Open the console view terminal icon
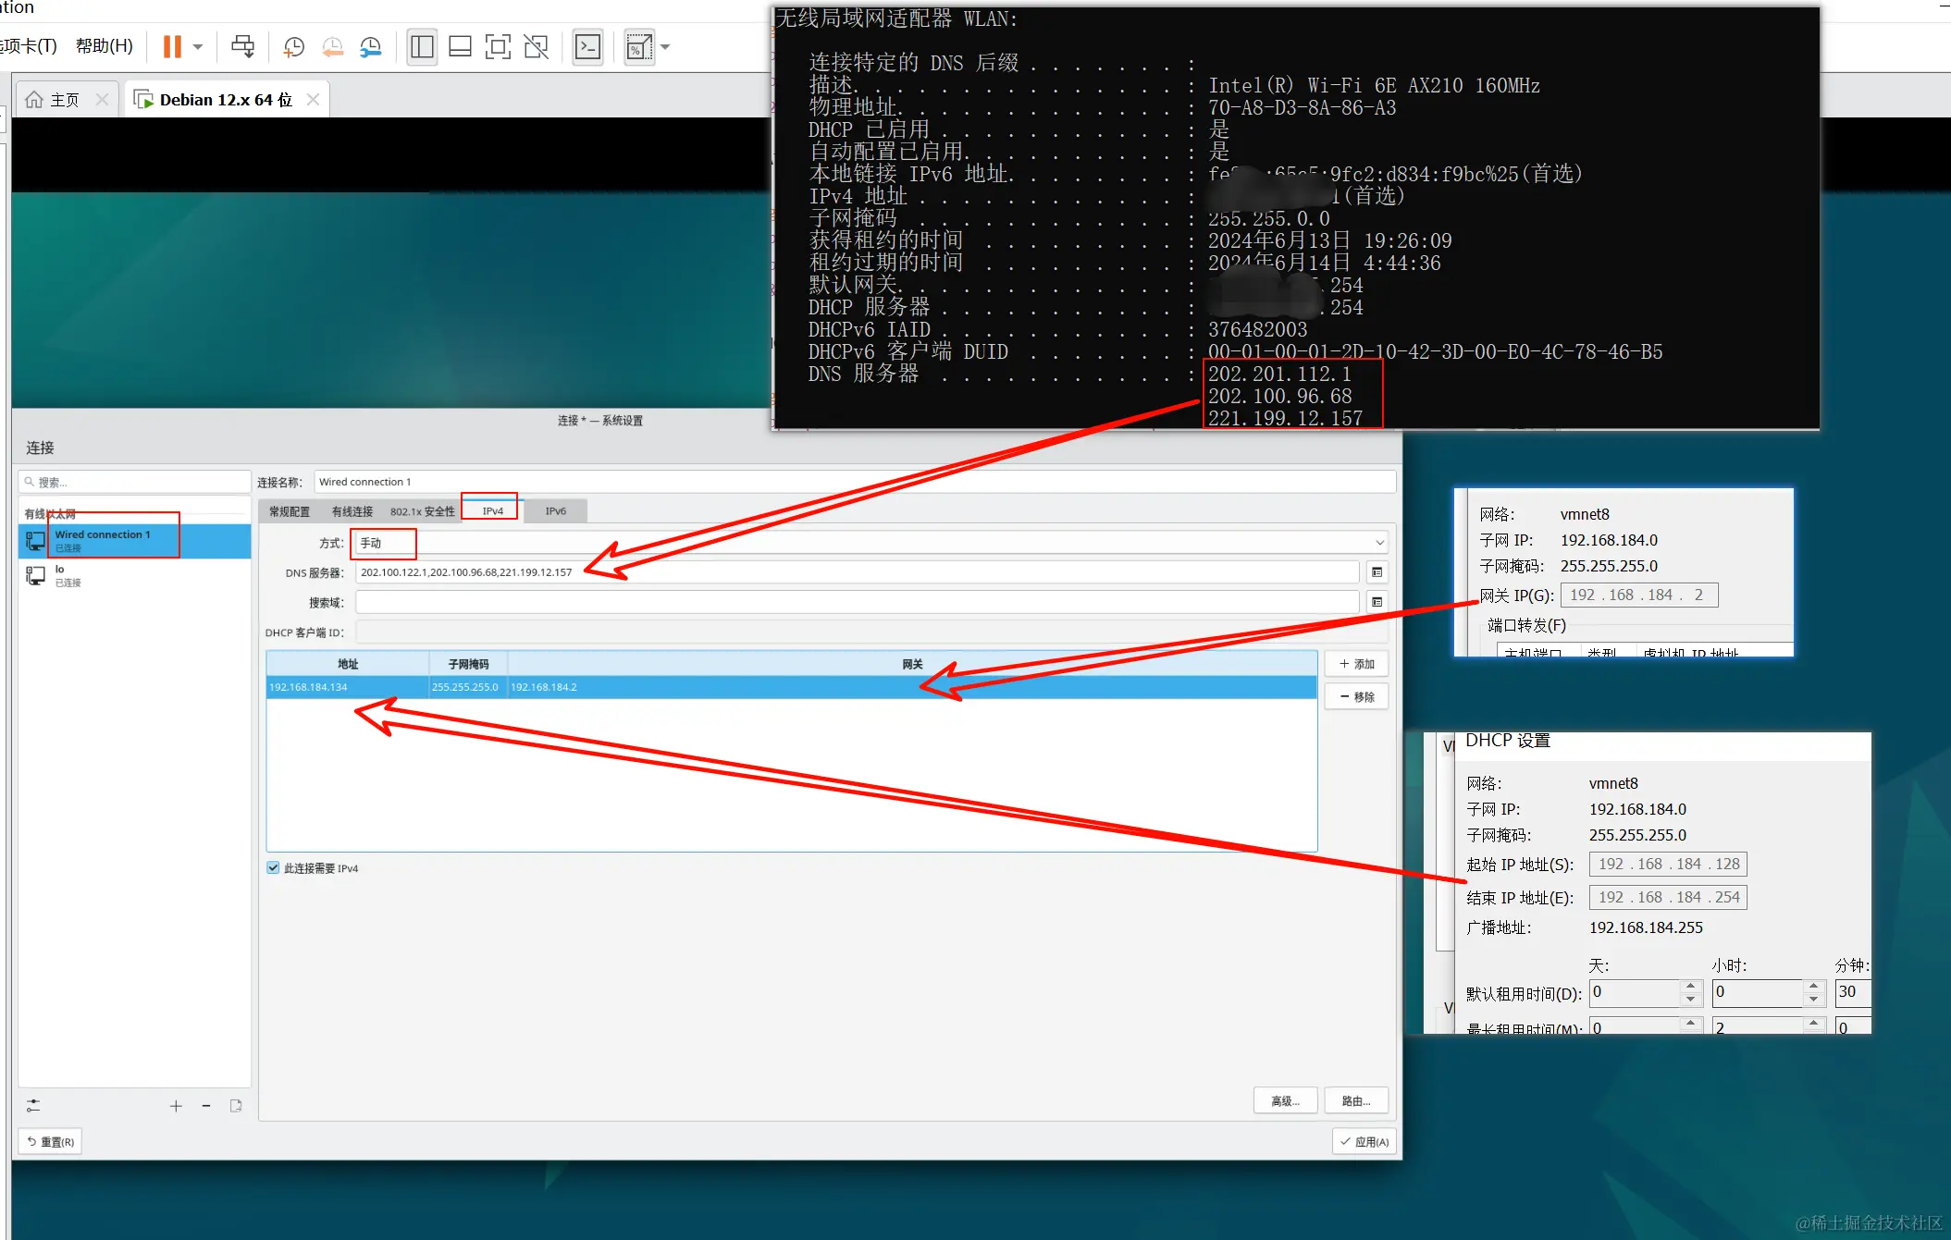The height and width of the screenshot is (1240, 1951). coord(587,47)
